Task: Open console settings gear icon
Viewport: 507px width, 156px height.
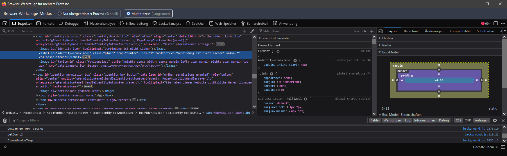Action: point(495,120)
